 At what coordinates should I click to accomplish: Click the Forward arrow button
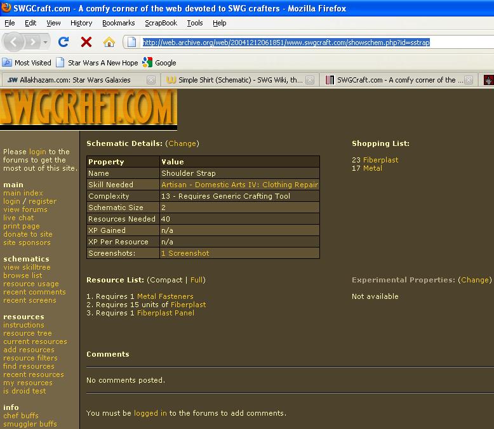click(33, 43)
